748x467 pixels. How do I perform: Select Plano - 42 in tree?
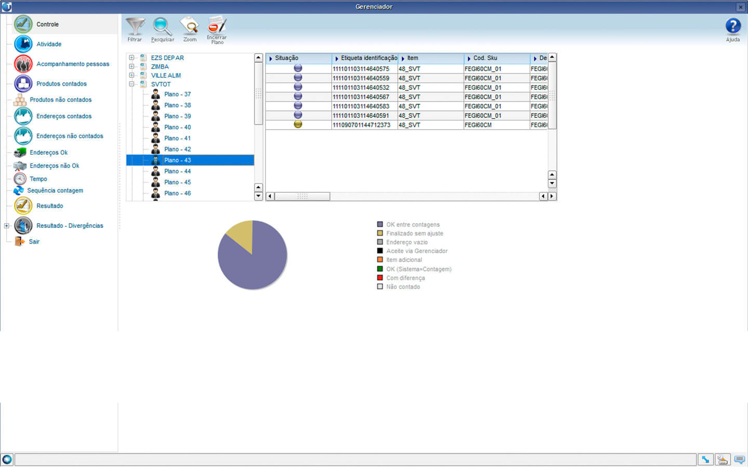click(177, 149)
